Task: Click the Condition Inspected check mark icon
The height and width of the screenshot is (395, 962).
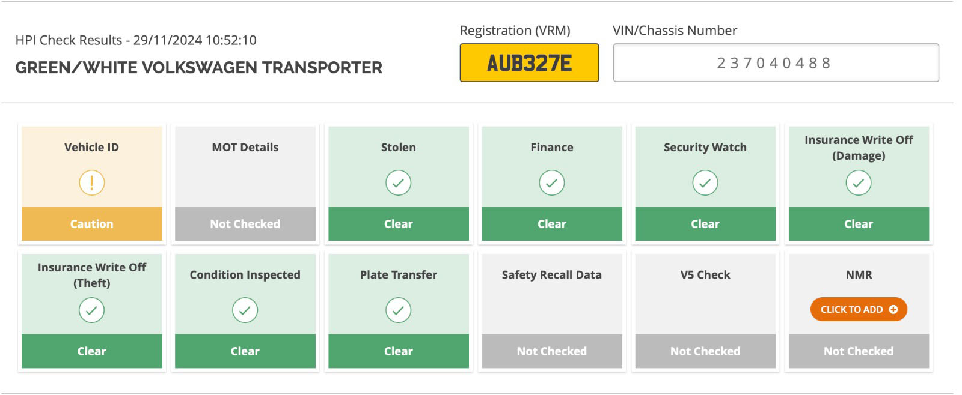Action: (245, 310)
